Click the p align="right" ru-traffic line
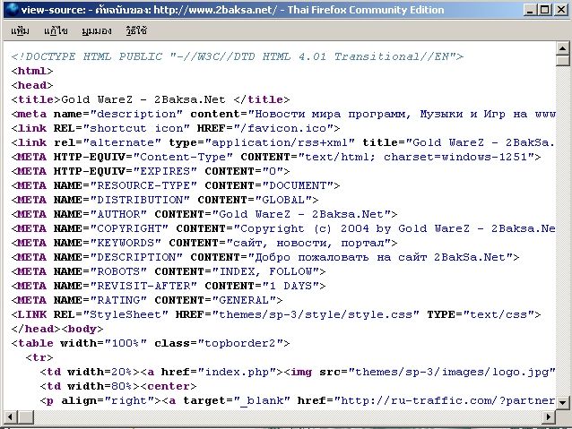This screenshot has width=572, height=429. pyautogui.click(x=298, y=400)
